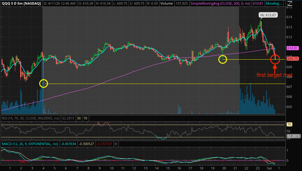Click the open price O: 610.28
The image size is (302, 171).
(86, 3)
